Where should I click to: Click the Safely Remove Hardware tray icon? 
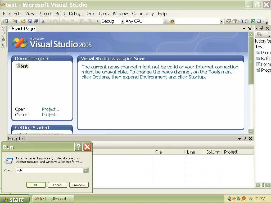pyautogui.click(x=239, y=199)
